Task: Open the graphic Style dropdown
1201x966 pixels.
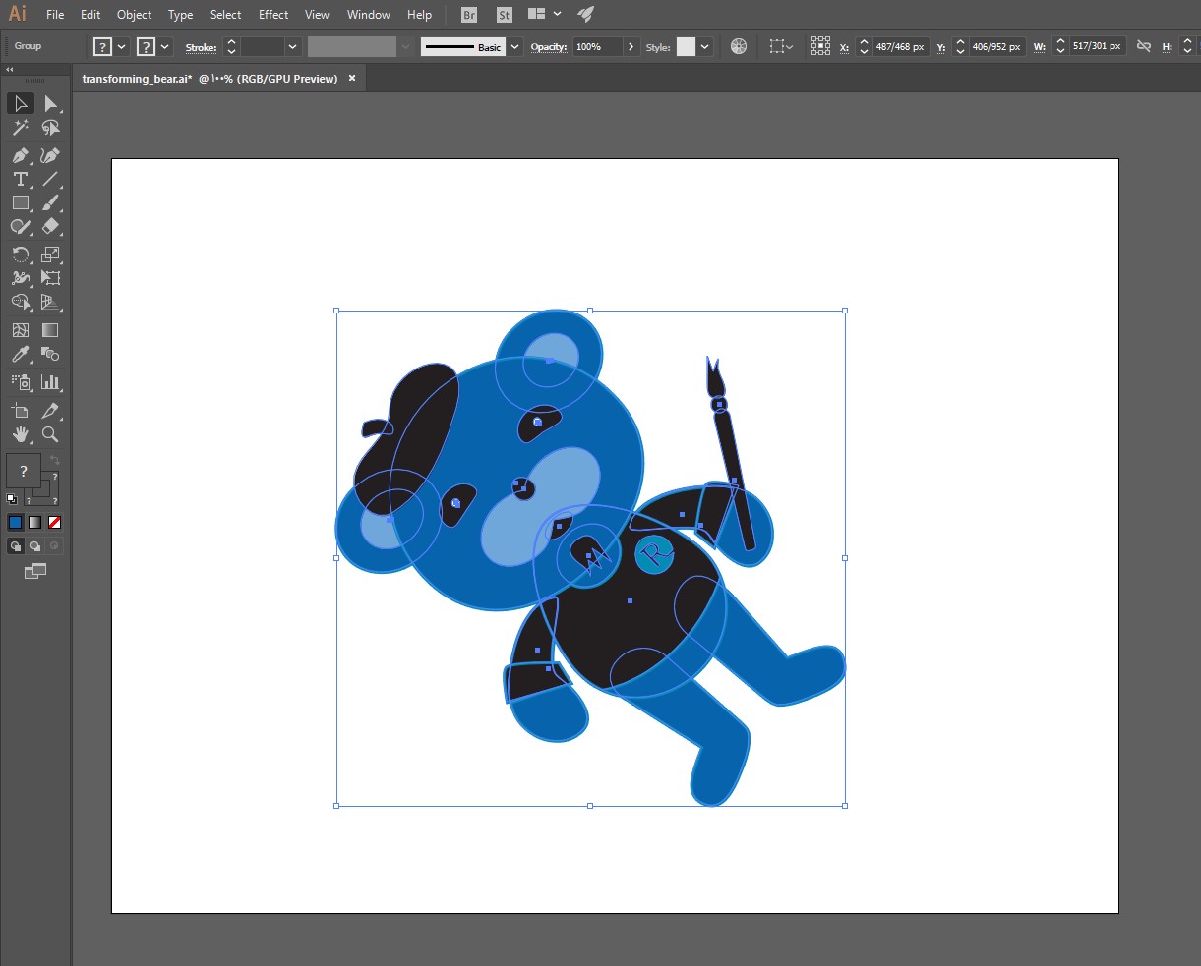Action: (x=705, y=46)
